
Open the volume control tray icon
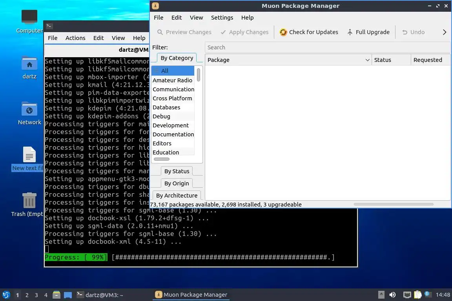click(392, 295)
